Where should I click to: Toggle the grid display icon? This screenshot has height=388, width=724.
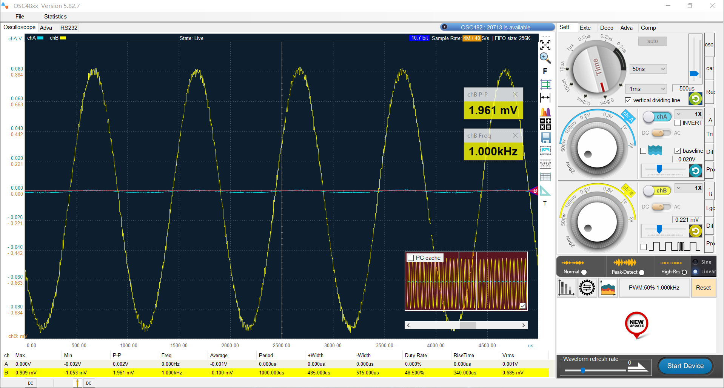coord(545,84)
